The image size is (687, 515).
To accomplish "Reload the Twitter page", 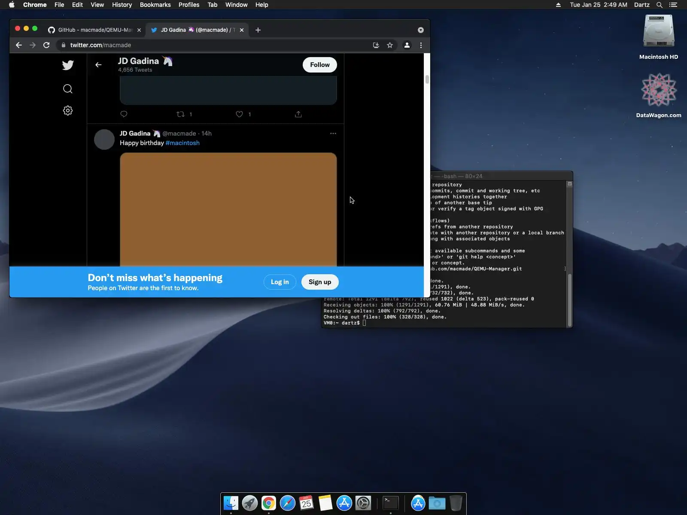I will point(46,45).
